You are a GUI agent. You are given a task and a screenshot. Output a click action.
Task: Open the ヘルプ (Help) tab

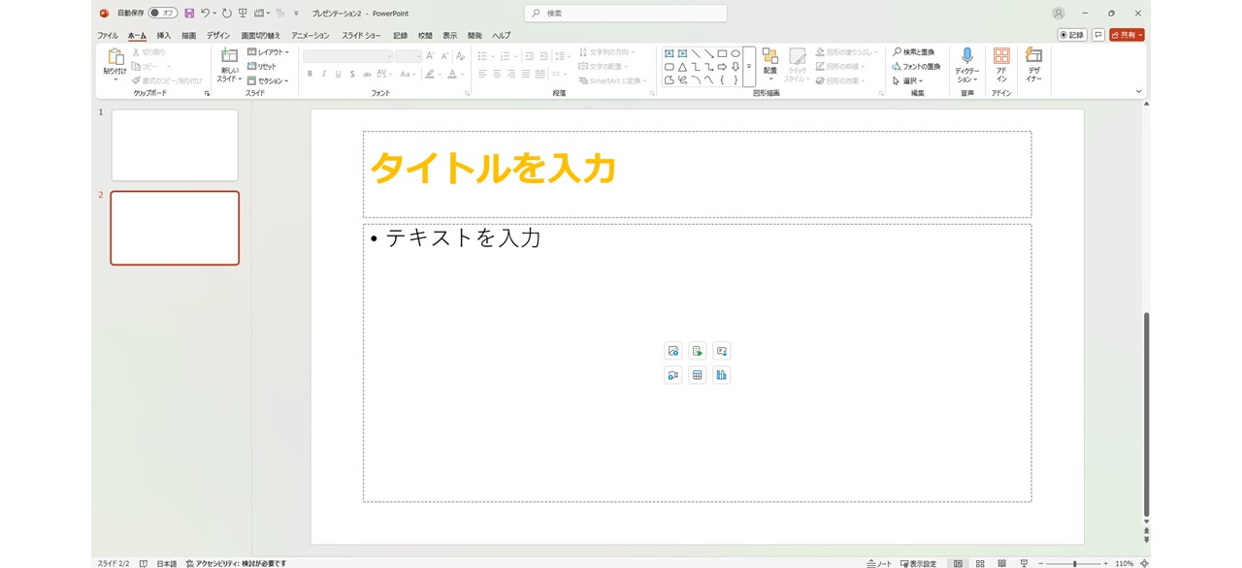click(501, 36)
